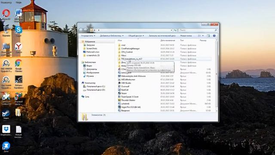Select the Overwolf shortcut
The width and height of the screenshot is (275, 155).
125,87
